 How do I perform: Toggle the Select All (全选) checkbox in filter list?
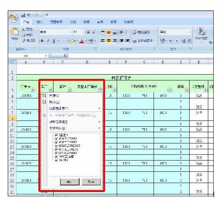56,135
